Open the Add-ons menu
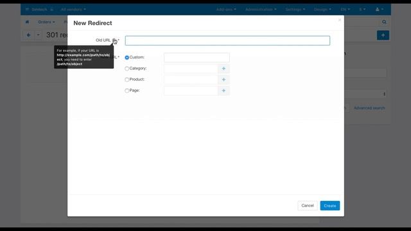This screenshot has width=411, height=231. [226, 10]
